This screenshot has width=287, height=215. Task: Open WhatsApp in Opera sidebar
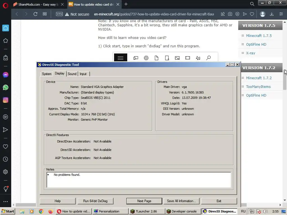click(x=6, y=87)
